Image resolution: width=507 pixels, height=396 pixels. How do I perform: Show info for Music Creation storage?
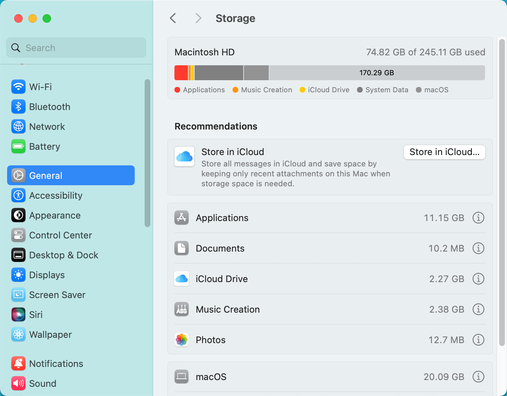(x=478, y=309)
